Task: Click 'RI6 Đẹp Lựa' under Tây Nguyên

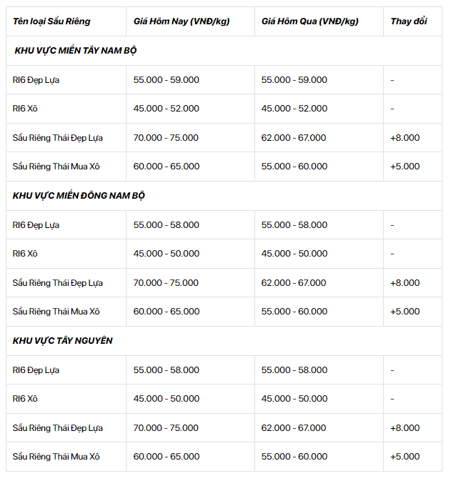Action: click(36, 370)
